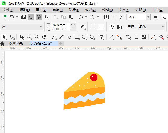Expand the Open recent dropdown arrow
This screenshot has width=168, height=133.
17,17
